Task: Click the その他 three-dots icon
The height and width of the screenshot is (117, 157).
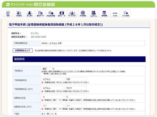Action: point(115,14)
